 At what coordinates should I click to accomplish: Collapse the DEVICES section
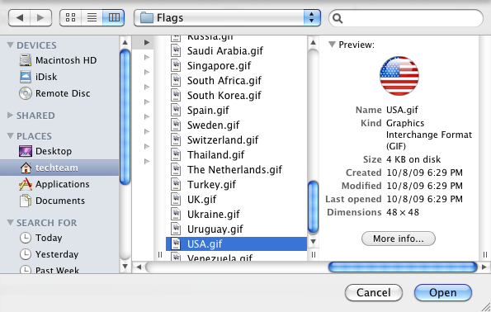click(x=11, y=45)
